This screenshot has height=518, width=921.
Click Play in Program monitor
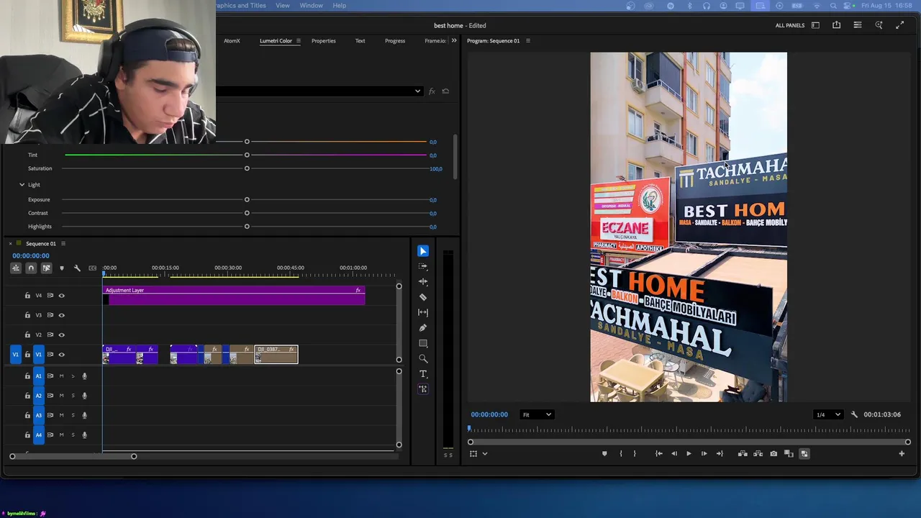click(689, 454)
